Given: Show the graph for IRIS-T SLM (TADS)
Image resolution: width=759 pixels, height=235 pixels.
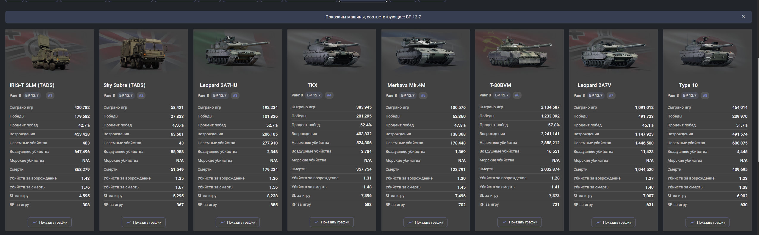Looking at the screenshot, I should (50, 222).
